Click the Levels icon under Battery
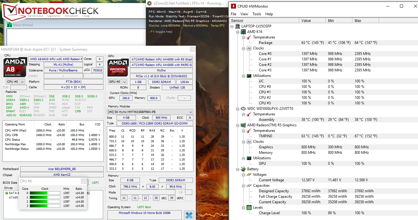Image resolution: width=418 pixels, height=220 pixels. (x=249, y=207)
